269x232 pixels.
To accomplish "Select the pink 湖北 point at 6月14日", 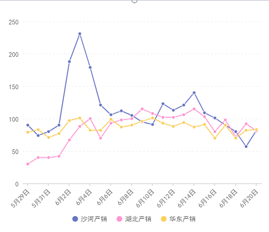I will (x=194, y=109).
